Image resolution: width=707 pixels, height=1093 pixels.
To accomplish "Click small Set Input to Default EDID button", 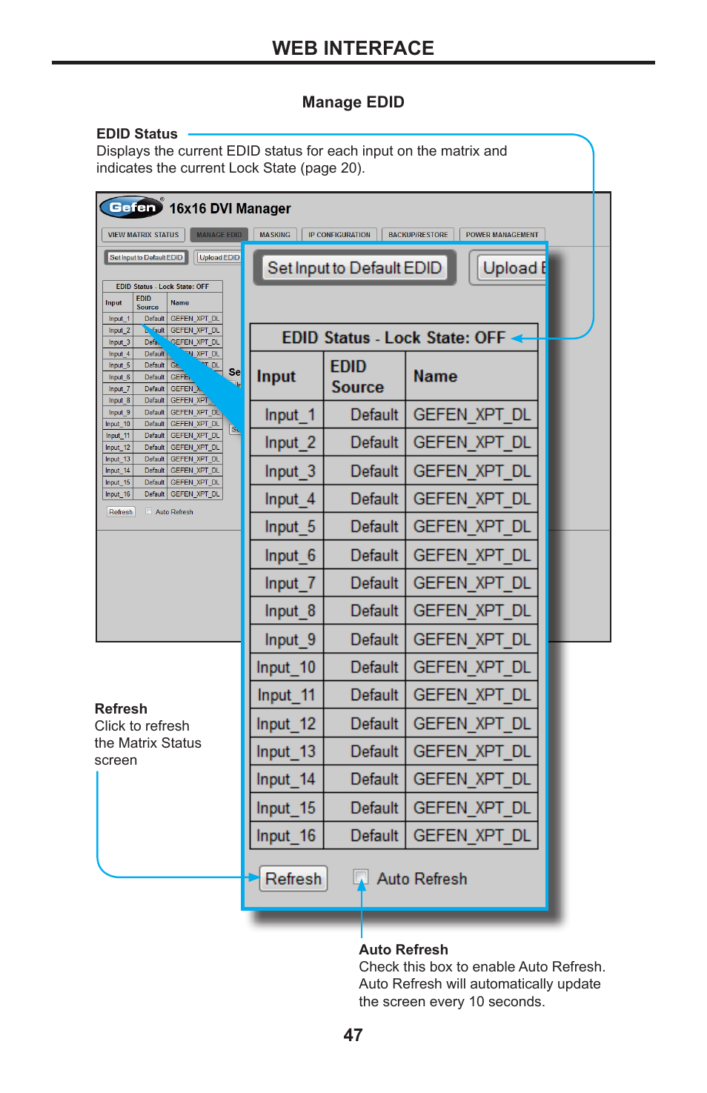I will tap(146, 258).
